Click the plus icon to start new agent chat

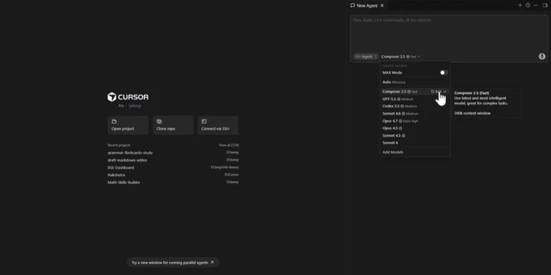520,5
